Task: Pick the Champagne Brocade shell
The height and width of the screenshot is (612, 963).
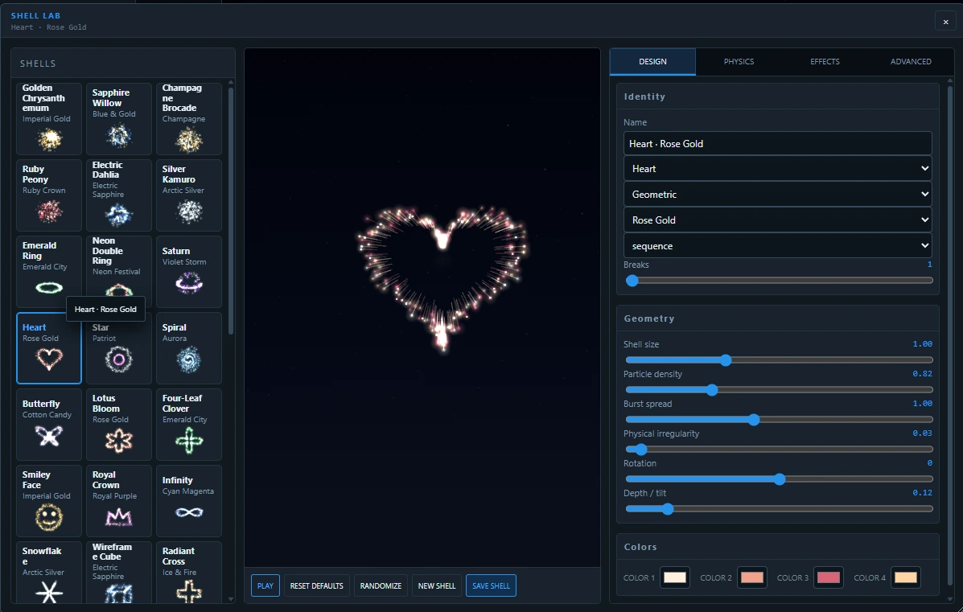Action: tap(189, 118)
